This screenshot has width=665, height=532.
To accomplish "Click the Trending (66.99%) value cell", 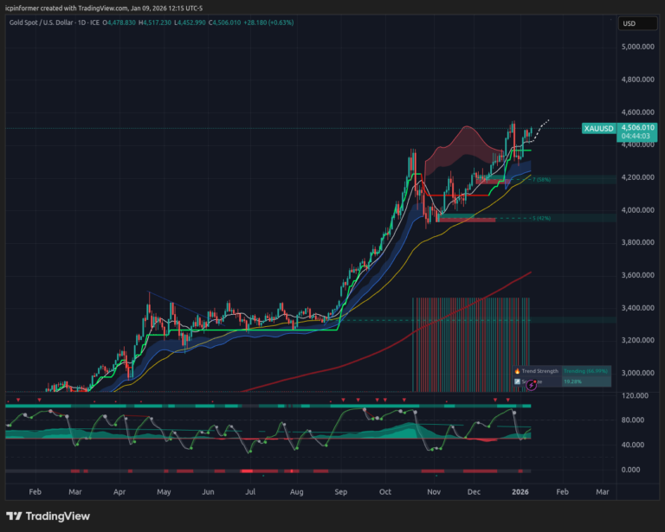I will click(586, 371).
